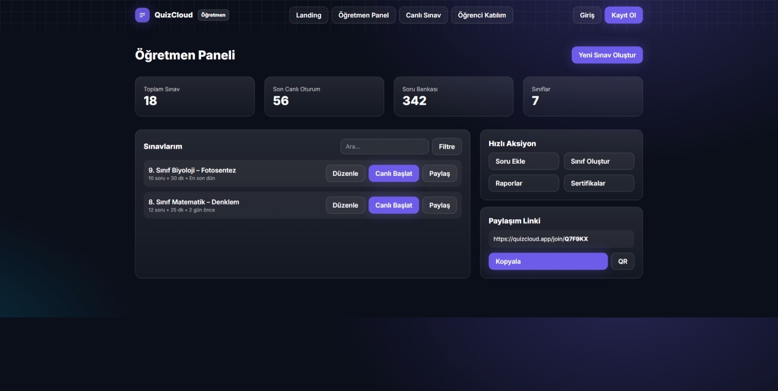778x391 pixels.
Task: Focus the Ara search field
Action: [384, 147]
